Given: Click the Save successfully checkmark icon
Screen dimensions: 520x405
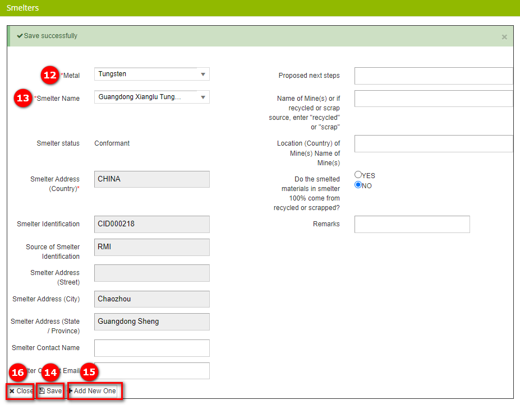Looking at the screenshot, I should 20,36.
